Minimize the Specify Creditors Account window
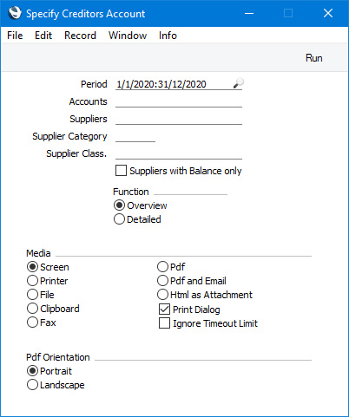Screen dimensions: 349x417 tap(249, 13)
